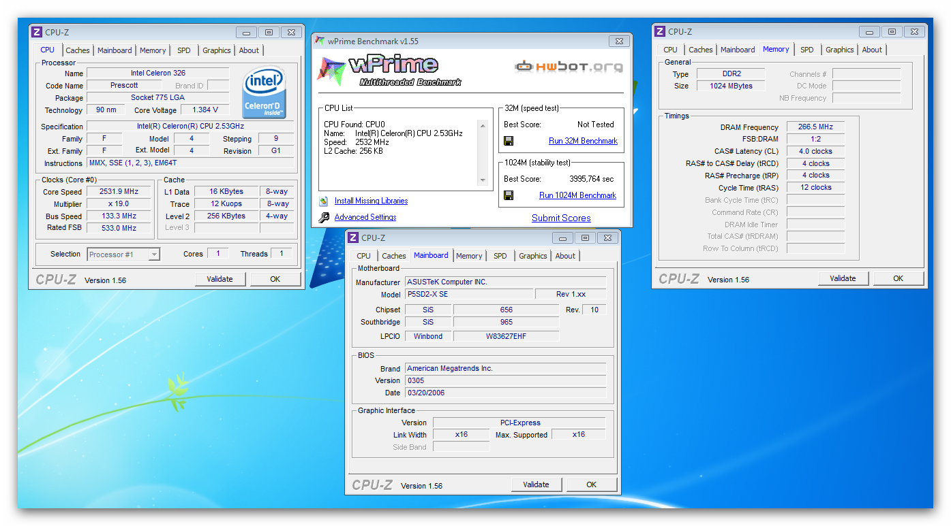The image size is (951, 526).
Task: Click the Multiplier value x 19.0
Action: click(119, 204)
